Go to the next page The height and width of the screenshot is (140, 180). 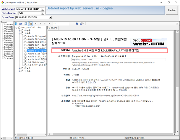click(x=45, y=24)
